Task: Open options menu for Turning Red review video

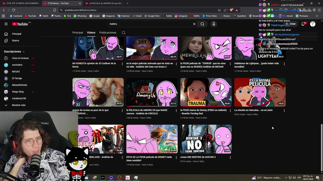Action: (x=230, y=111)
